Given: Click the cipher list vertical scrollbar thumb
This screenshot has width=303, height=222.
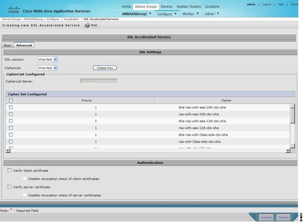Looking at the screenshot, I should [292, 116].
